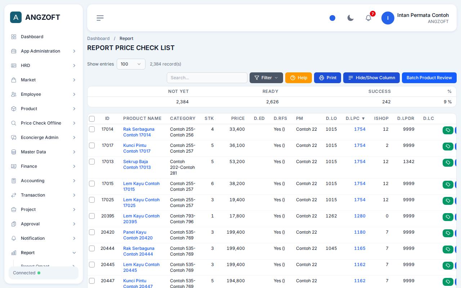The height and width of the screenshot is (288, 461).
Task: Check the row checkbox for ID 17017
Action: pyautogui.click(x=92, y=145)
